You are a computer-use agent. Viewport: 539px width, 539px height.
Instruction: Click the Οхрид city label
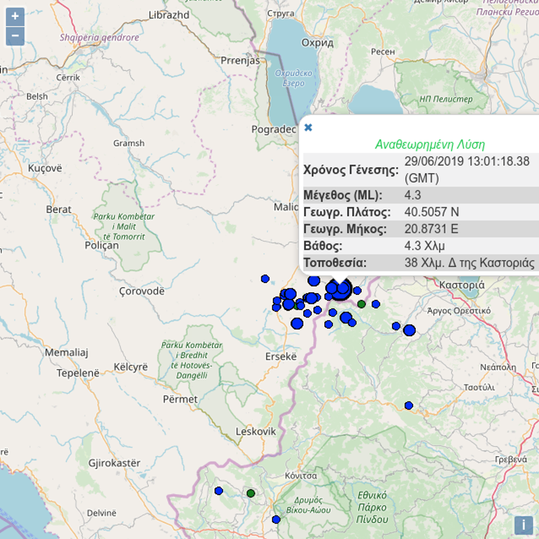(x=317, y=42)
